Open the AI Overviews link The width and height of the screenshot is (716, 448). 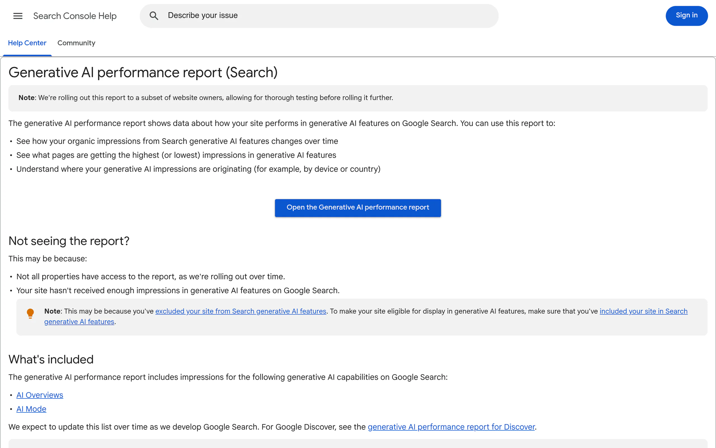click(40, 395)
